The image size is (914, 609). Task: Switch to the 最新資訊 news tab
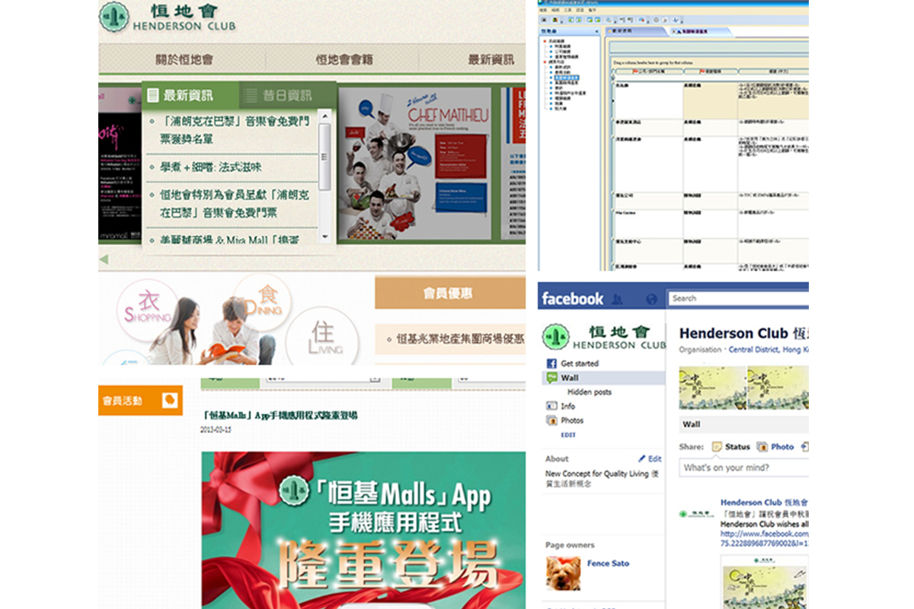click(x=190, y=95)
